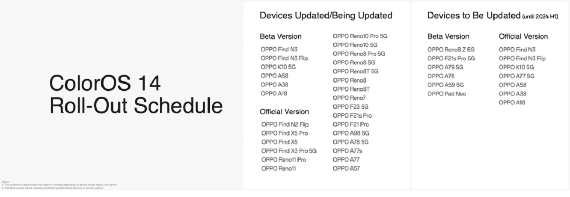570x197 pixels.
Task: Click the OPPO Reno8 Pro 5G entry
Action: (x=359, y=54)
